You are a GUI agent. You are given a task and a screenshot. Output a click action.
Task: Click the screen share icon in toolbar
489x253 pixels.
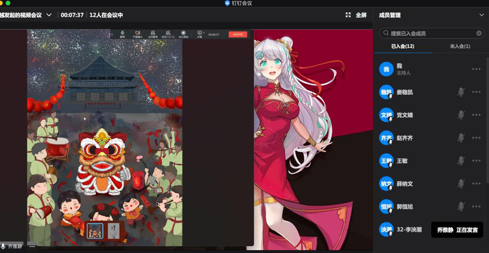click(x=199, y=33)
